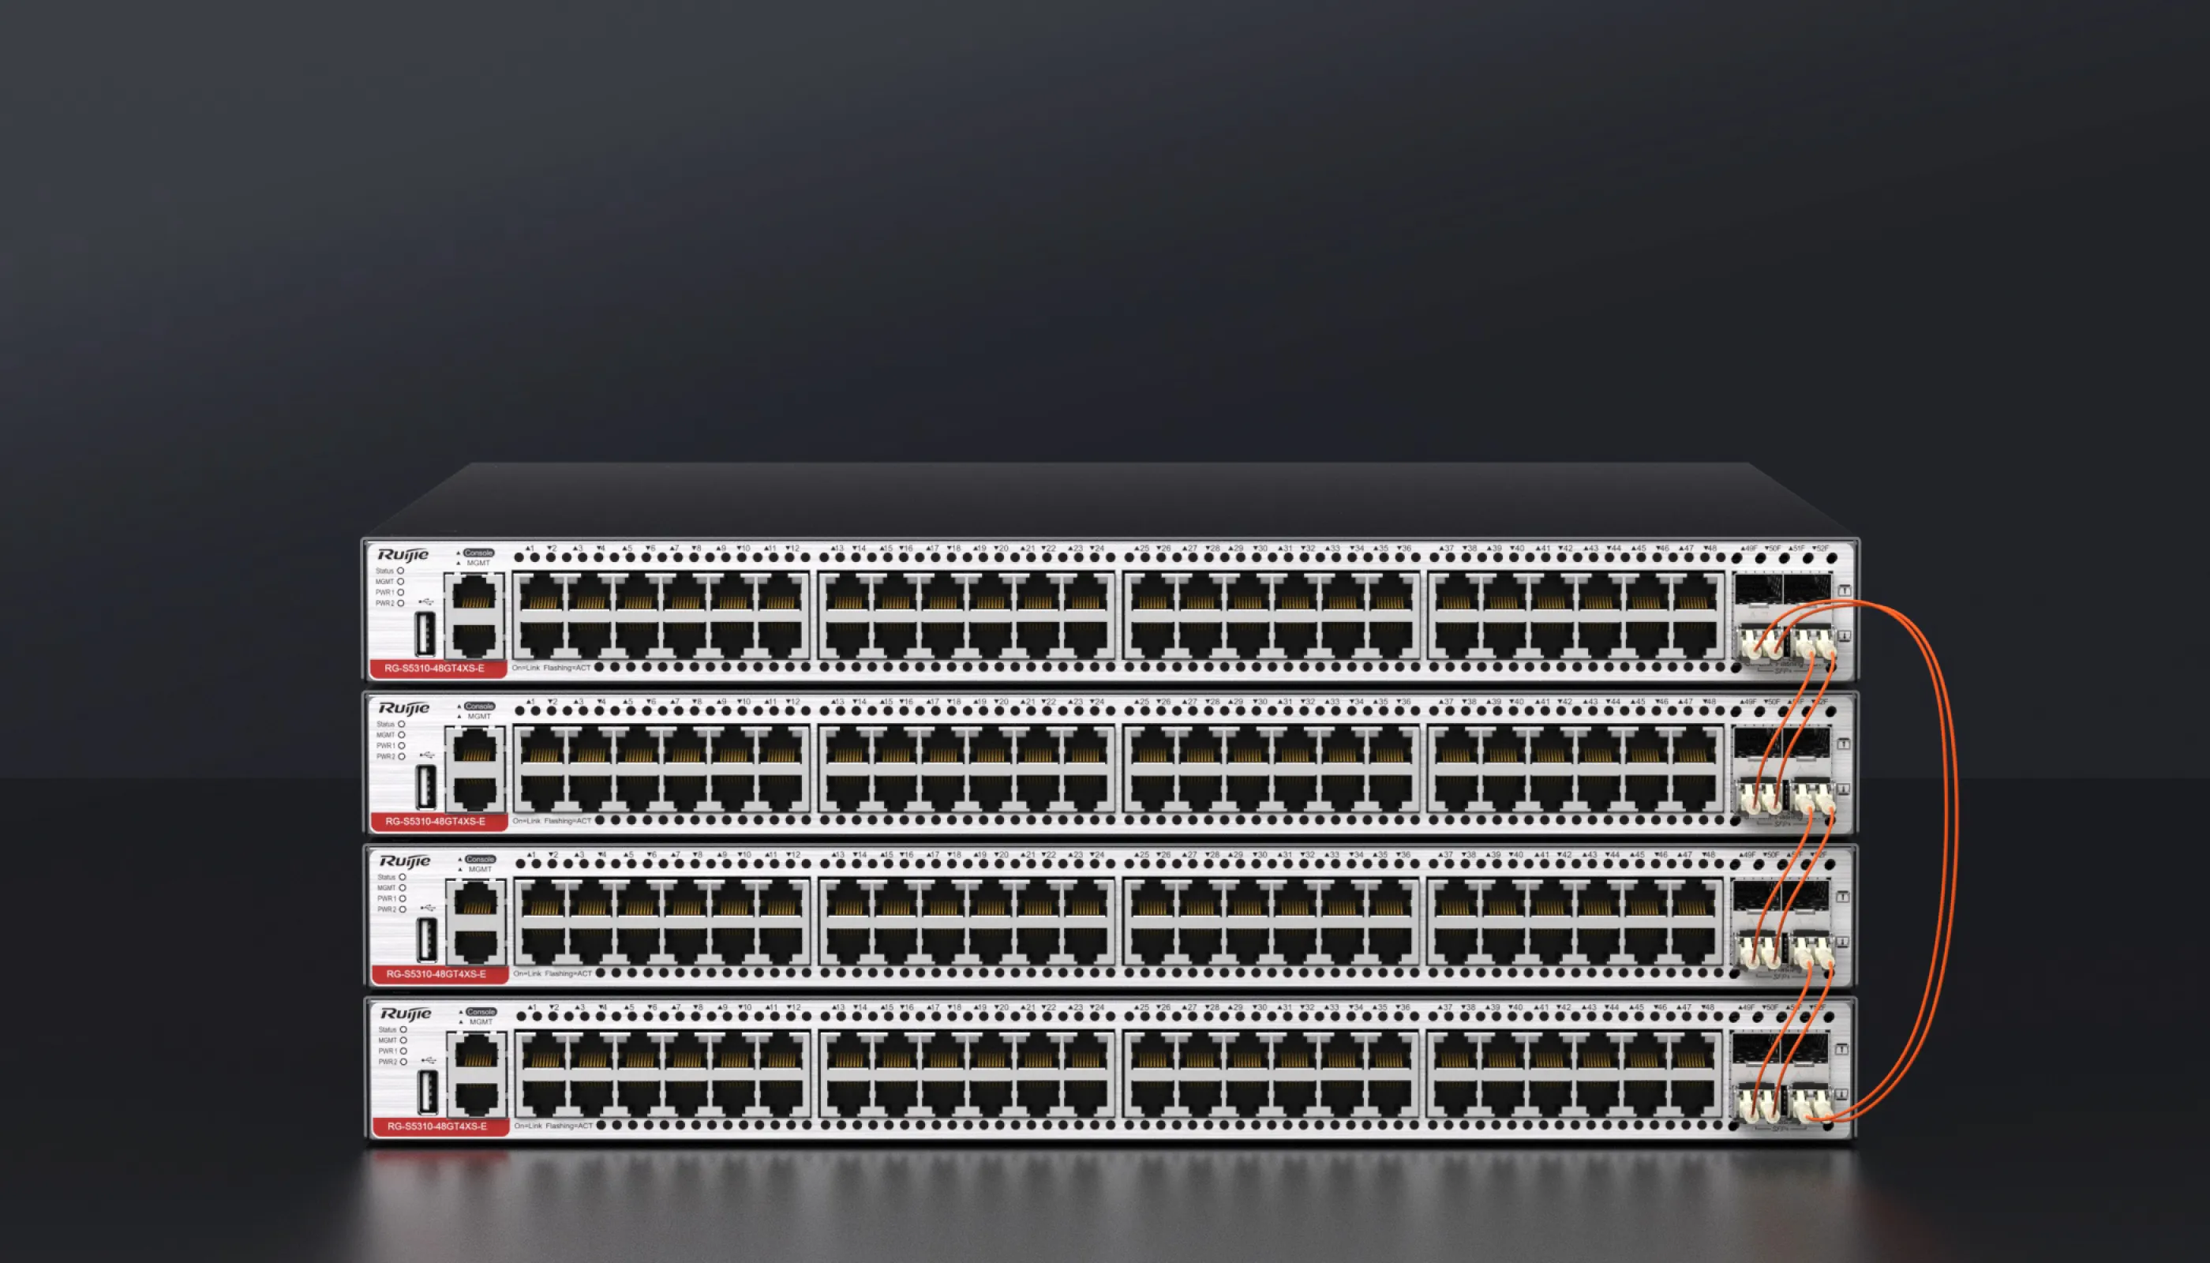
Task: Click the PWR2 LED on the bottom switch
Action: (403, 1062)
